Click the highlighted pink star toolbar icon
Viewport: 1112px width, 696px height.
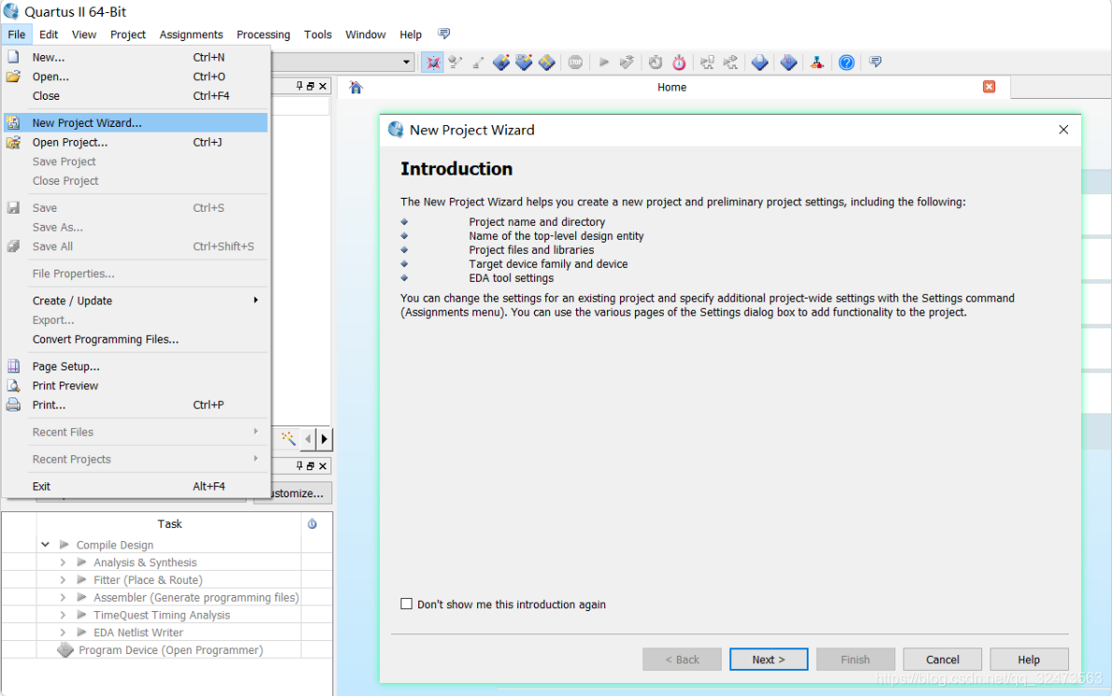point(432,63)
